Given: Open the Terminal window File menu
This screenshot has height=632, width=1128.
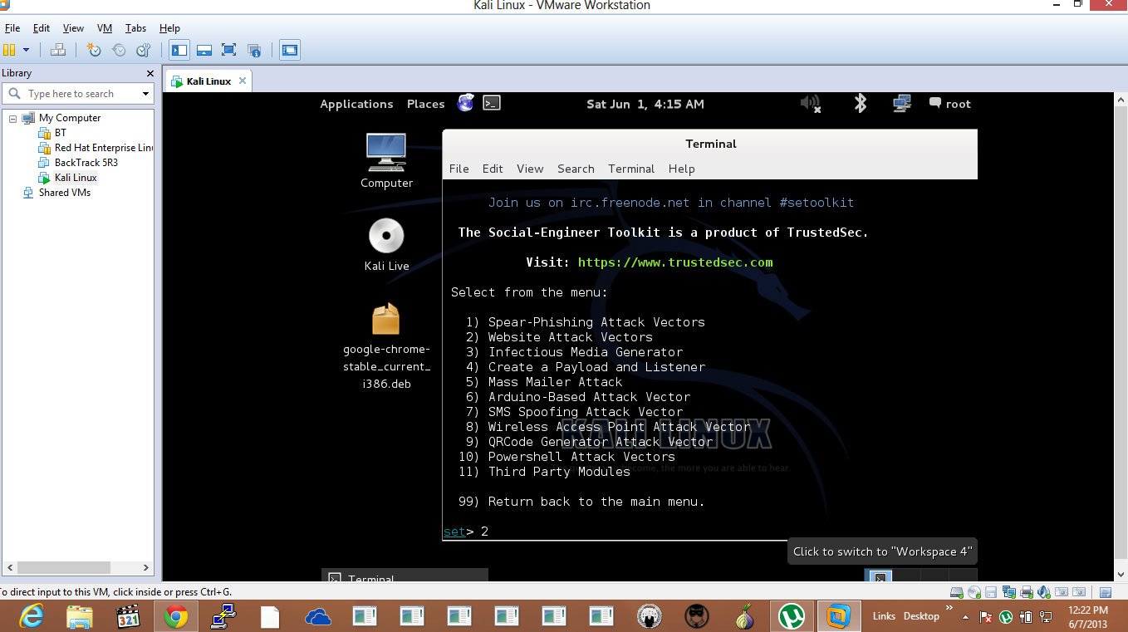Looking at the screenshot, I should (x=459, y=169).
